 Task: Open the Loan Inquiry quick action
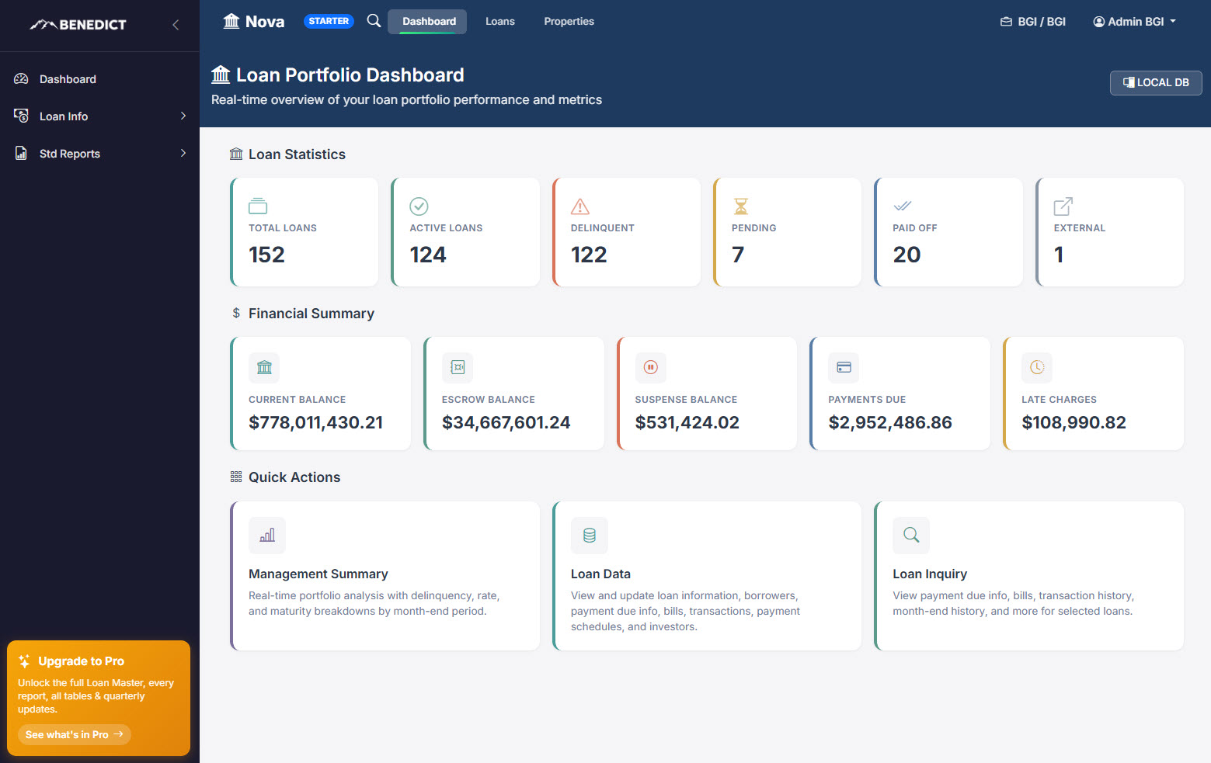[x=1029, y=576]
